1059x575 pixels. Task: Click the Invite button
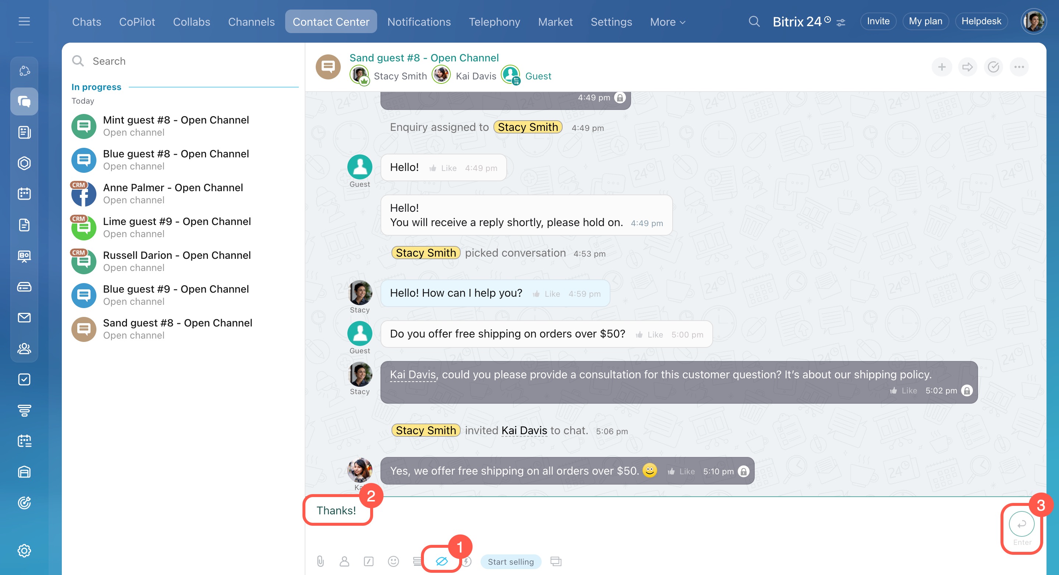click(x=878, y=21)
